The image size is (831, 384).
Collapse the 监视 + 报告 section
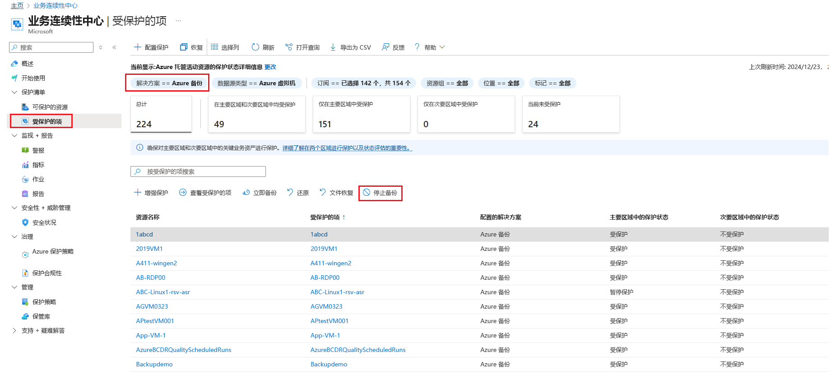click(x=14, y=135)
